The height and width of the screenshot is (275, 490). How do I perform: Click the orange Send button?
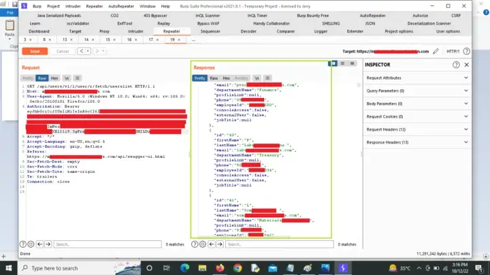point(35,51)
